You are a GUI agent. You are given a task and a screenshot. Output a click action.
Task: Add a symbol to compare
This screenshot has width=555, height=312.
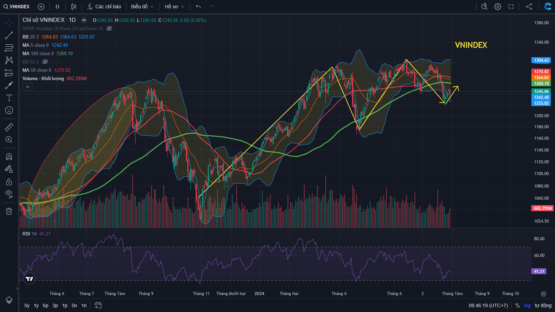coord(41,7)
